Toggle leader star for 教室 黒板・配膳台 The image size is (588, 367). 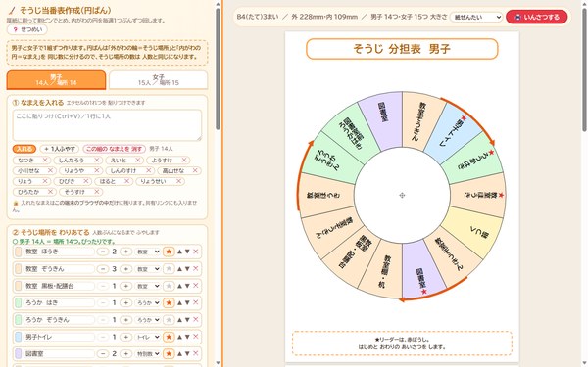pos(169,286)
